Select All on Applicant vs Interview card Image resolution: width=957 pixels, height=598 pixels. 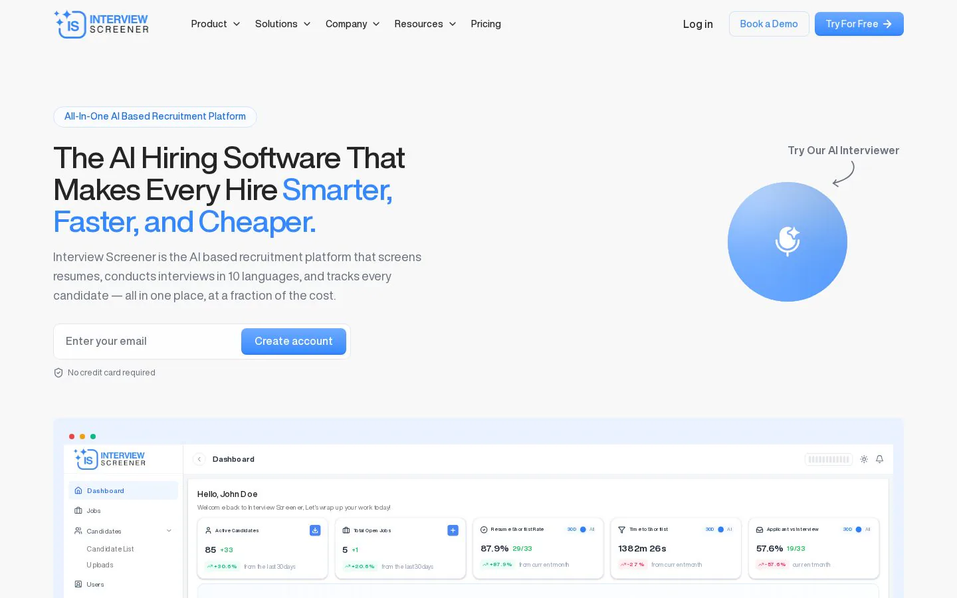pyautogui.click(x=868, y=530)
